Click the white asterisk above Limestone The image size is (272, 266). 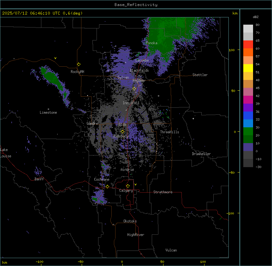click(48, 109)
